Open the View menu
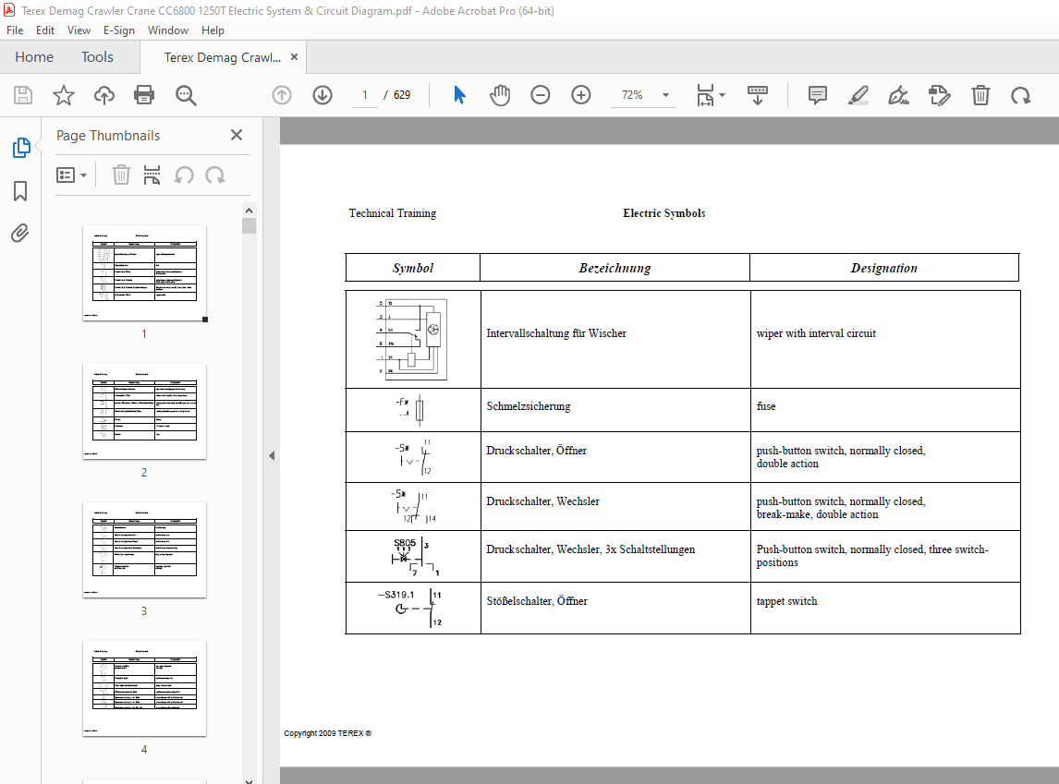The height and width of the screenshot is (784, 1059). [x=79, y=30]
